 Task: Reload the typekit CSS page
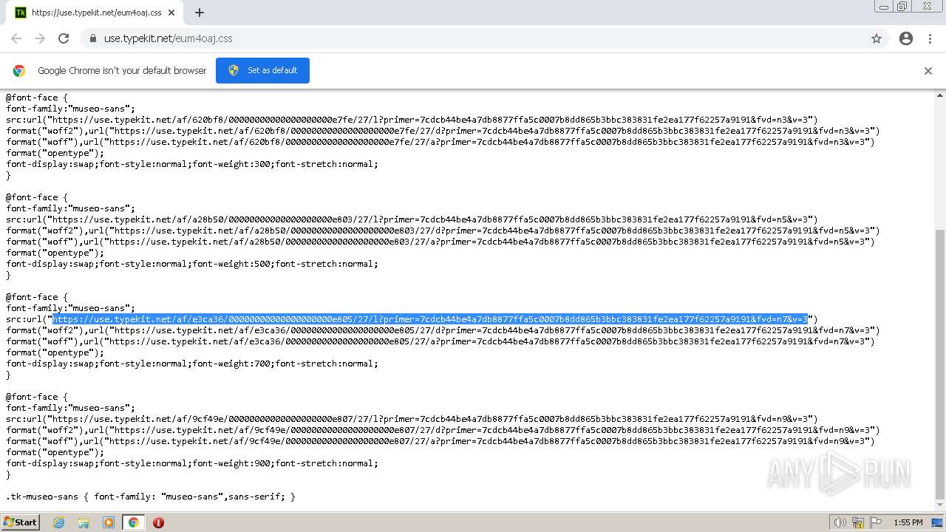click(x=64, y=38)
